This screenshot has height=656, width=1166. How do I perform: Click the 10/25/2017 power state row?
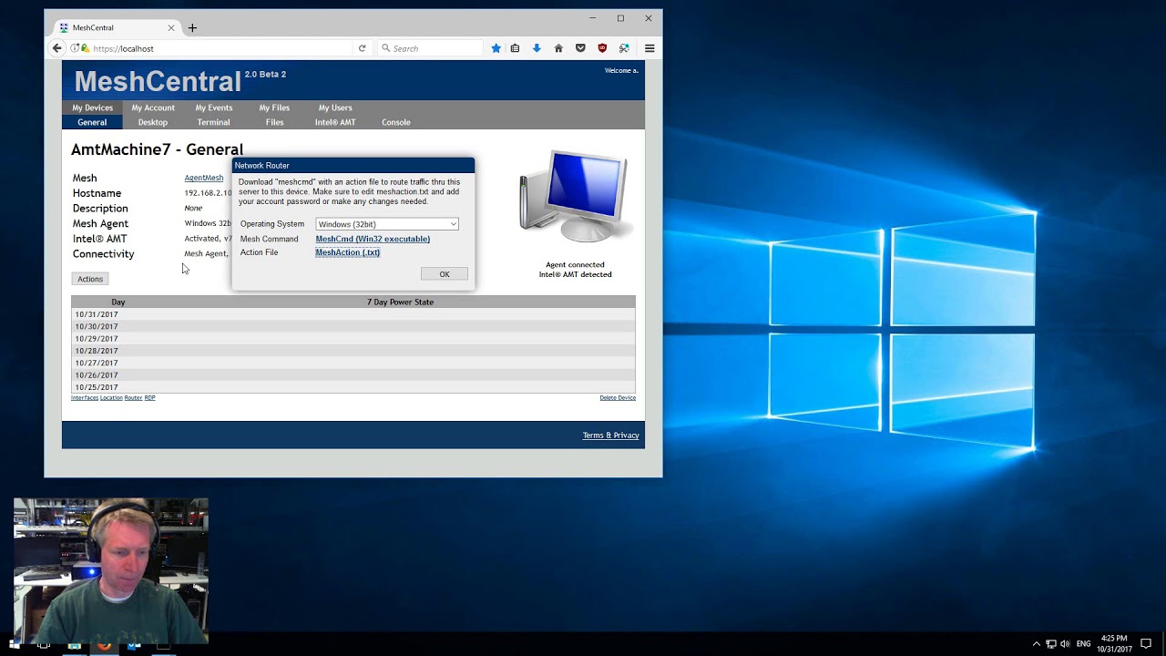point(353,387)
